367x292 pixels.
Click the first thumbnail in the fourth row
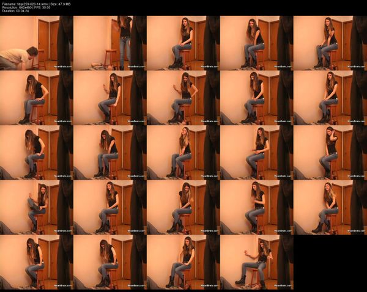[x=36, y=207]
